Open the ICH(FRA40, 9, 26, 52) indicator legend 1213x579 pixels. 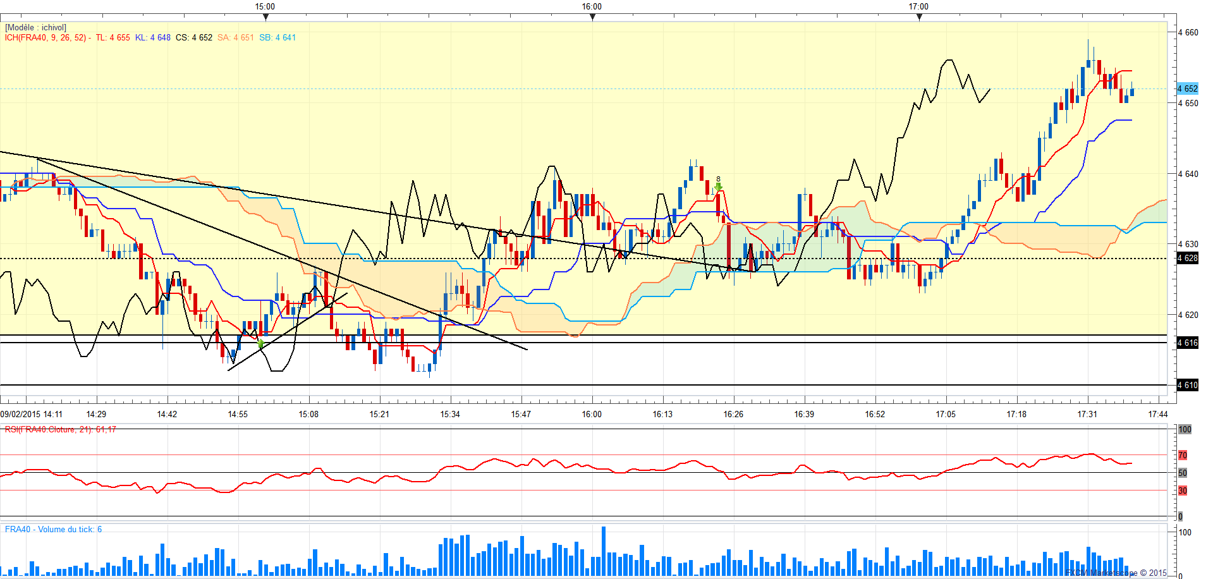tap(46, 37)
